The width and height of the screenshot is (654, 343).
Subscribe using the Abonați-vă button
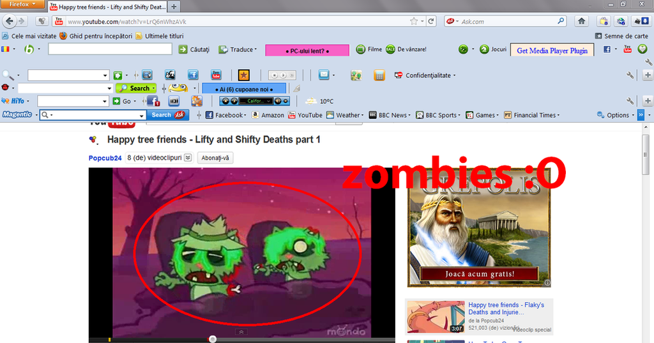tap(215, 158)
